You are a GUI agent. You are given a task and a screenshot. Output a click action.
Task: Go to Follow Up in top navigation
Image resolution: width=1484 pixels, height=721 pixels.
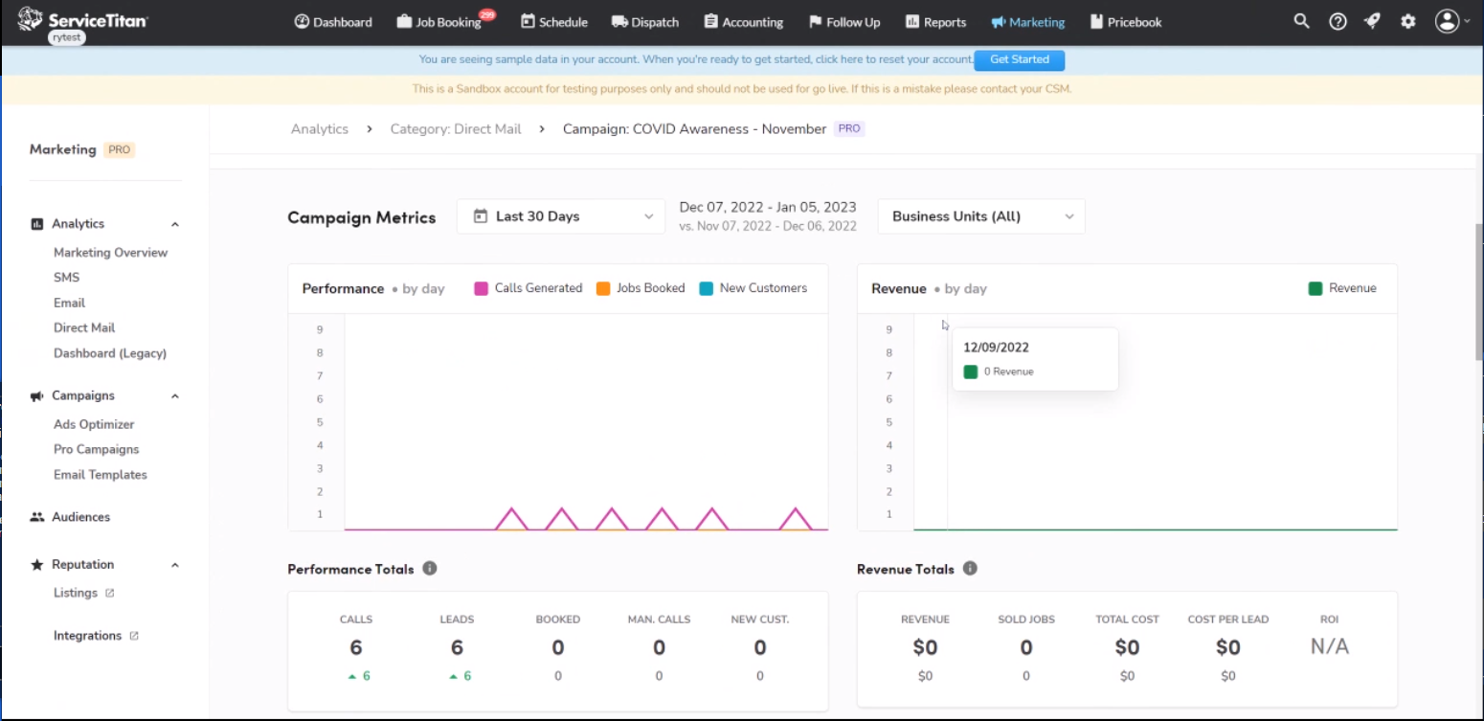(844, 22)
